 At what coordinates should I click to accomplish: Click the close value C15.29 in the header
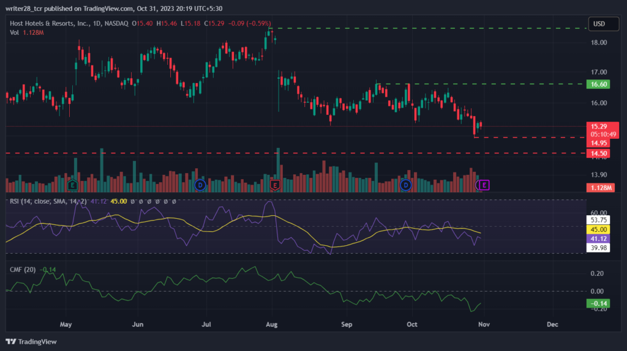[x=214, y=24]
